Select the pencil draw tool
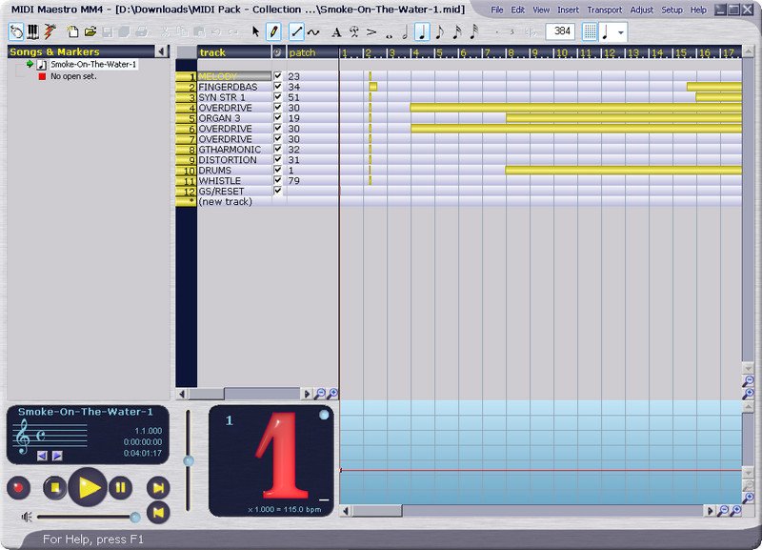Image resolution: width=762 pixels, height=550 pixels. click(273, 31)
